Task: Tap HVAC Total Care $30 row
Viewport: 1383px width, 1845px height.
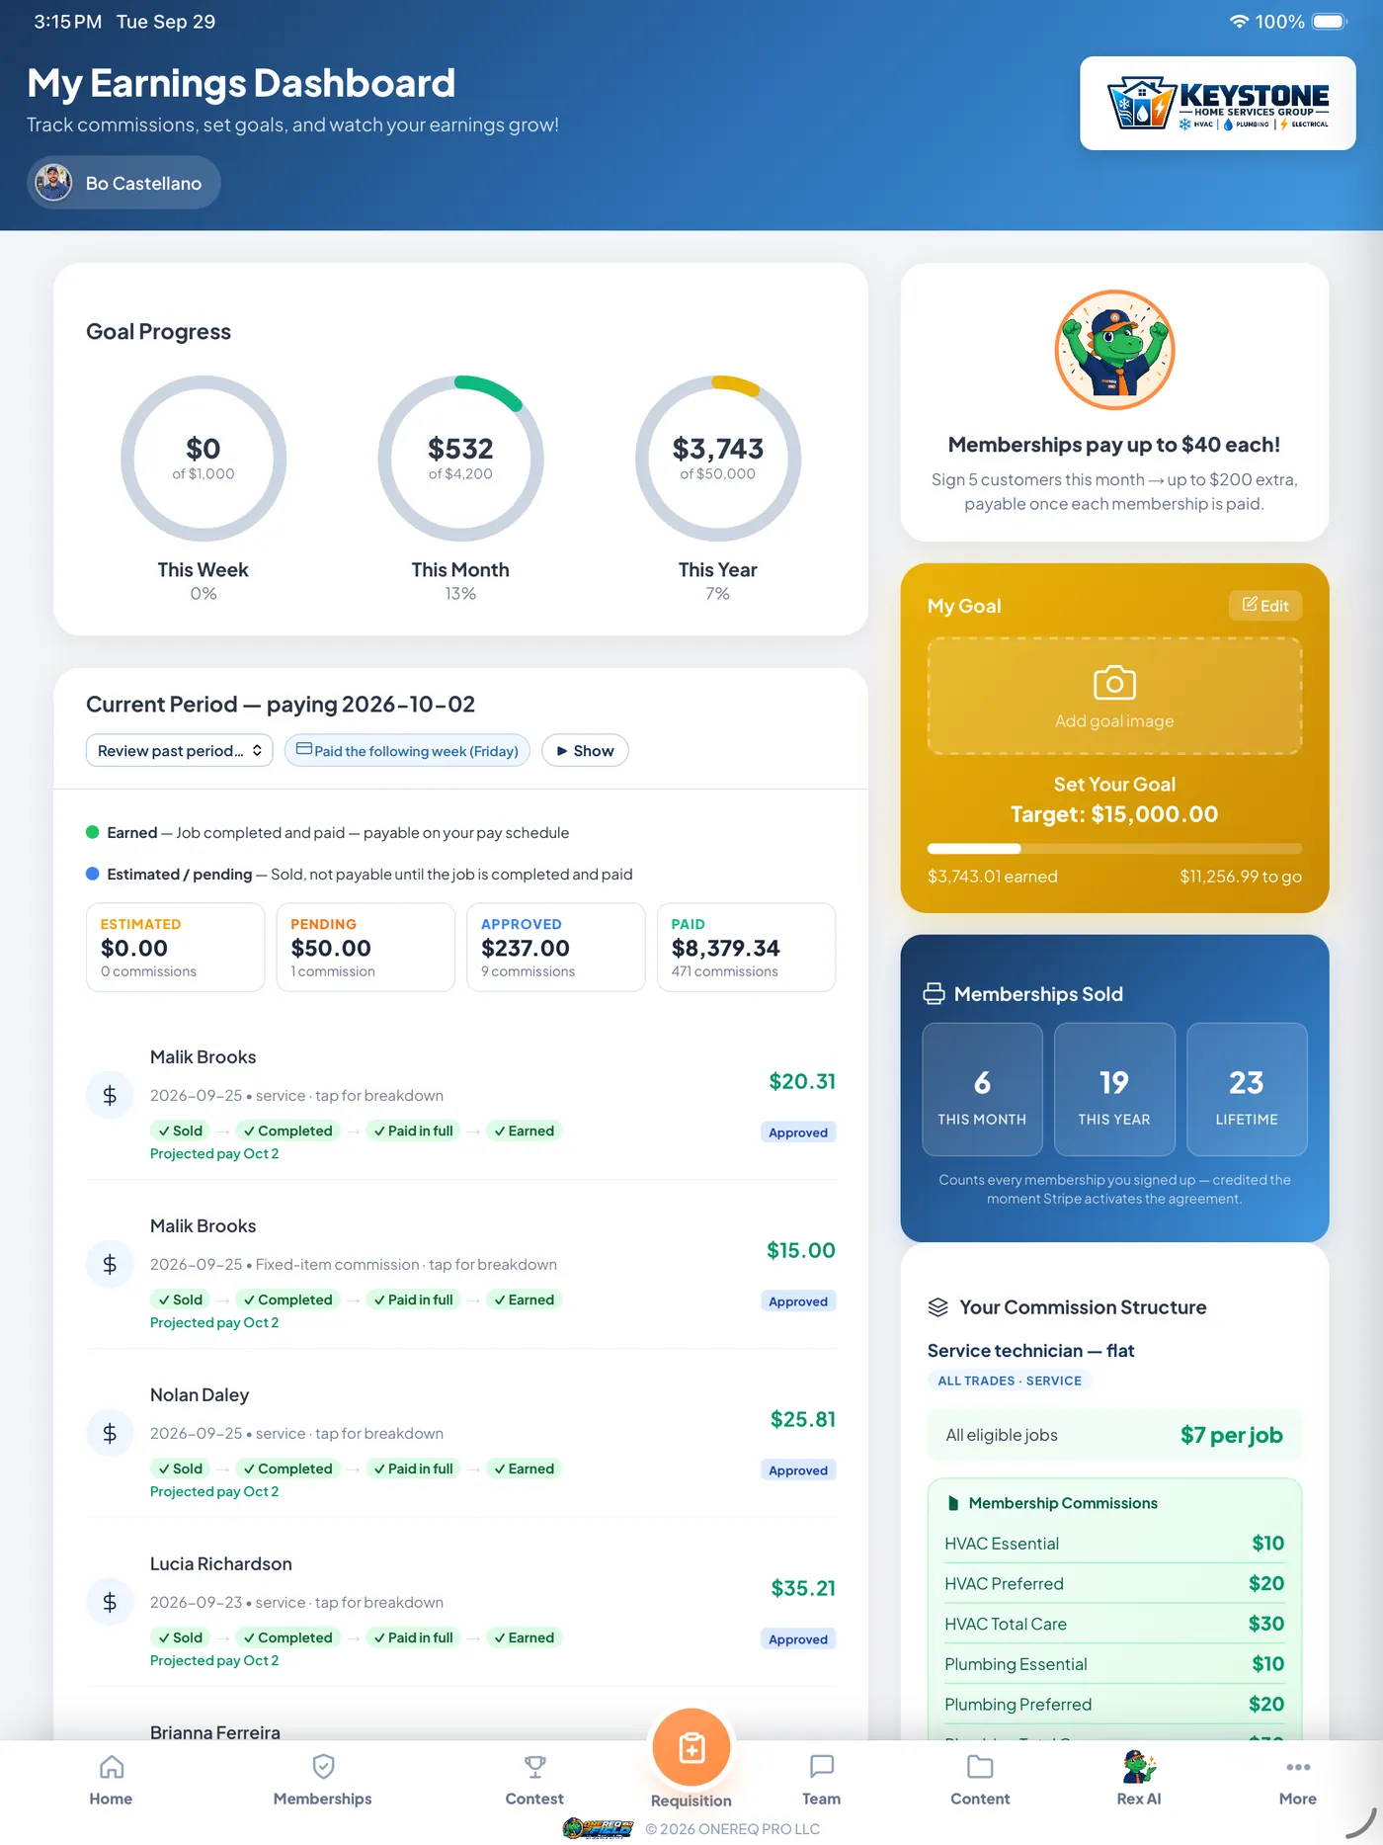Action: (x=1114, y=1624)
